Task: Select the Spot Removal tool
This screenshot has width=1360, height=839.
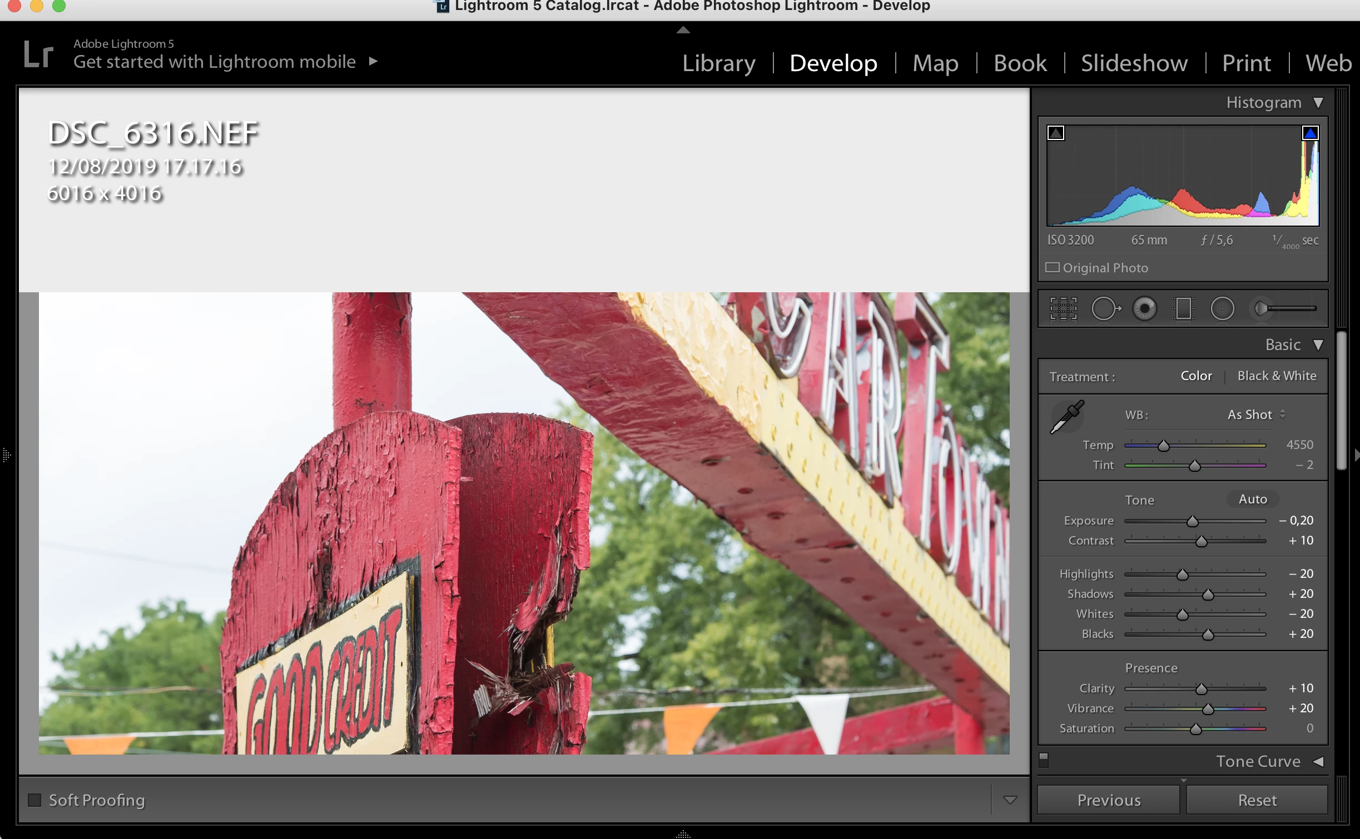Action: pyautogui.click(x=1104, y=308)
